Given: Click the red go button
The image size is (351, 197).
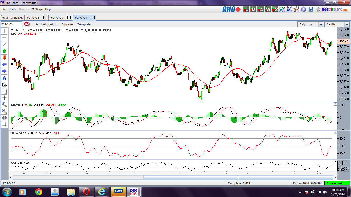Looking at the screenshot, I should pyautogui.click(x=27, y=24).
